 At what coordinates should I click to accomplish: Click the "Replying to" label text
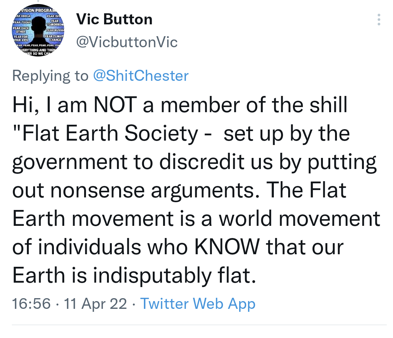click(50, 76)
